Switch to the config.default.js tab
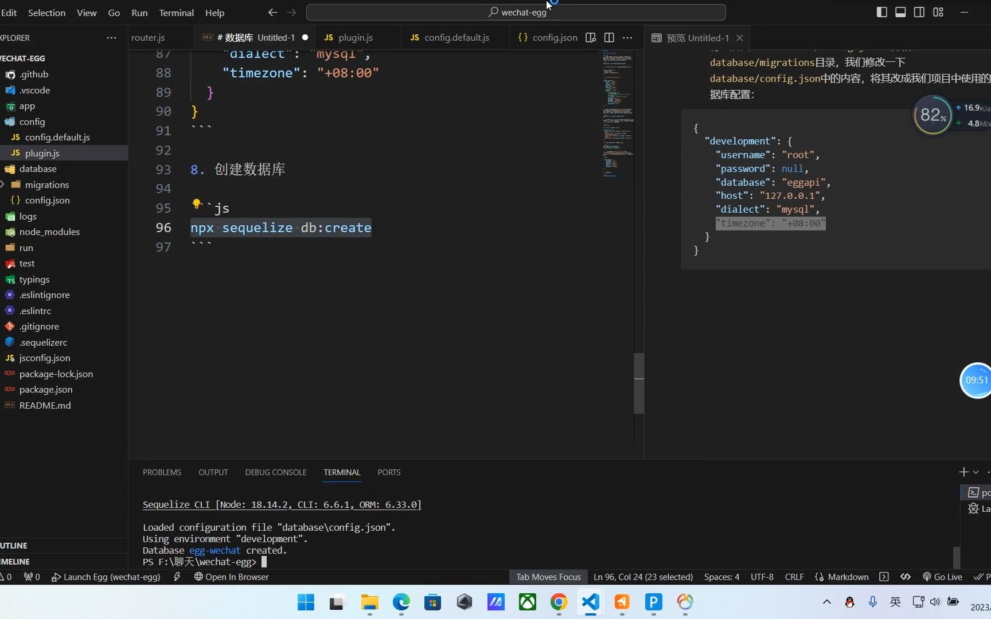991x619 pixels. click(457, 38)
